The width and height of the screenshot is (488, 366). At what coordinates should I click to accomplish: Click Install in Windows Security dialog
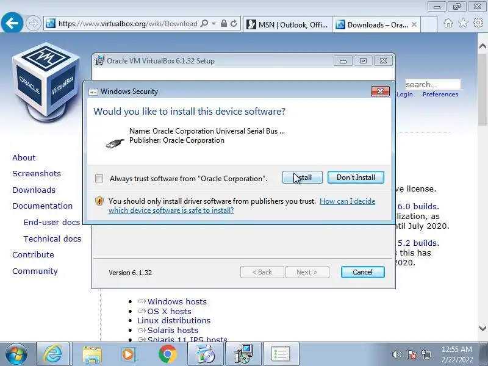click(x=302, y=178)
